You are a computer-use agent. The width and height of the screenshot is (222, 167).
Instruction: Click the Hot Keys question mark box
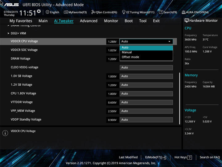(190, 157)
